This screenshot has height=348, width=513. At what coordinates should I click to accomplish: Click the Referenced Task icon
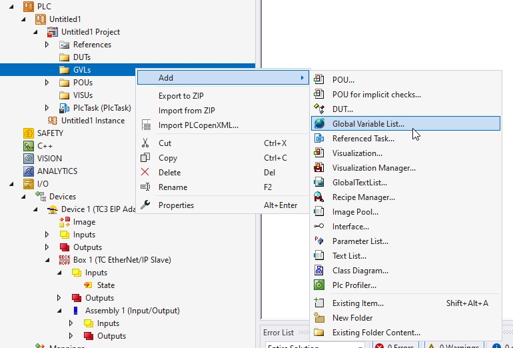click(319, 138)
